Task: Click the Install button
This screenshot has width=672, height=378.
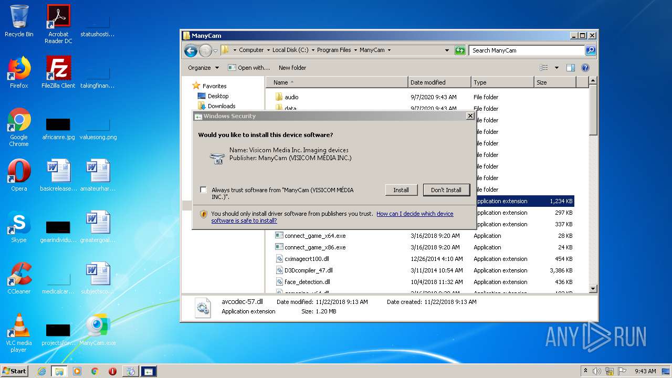Action: [401, 190]
